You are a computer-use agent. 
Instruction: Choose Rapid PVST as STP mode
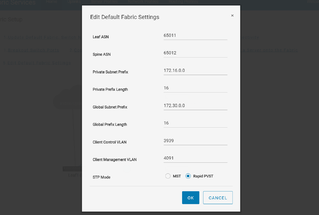[188, 176]
